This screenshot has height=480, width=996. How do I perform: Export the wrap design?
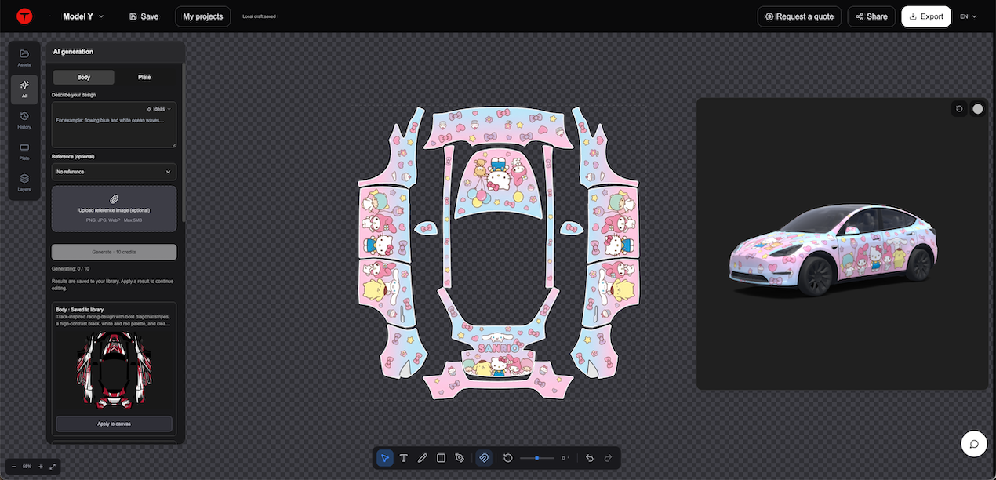(926, 16)
